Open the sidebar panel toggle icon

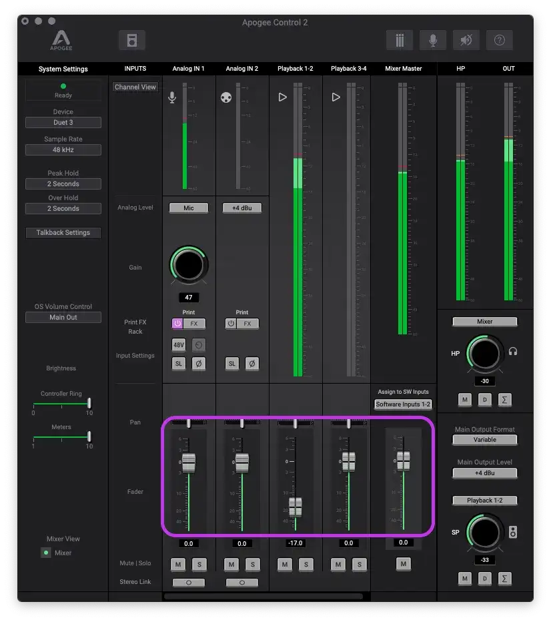pos(132,40)
